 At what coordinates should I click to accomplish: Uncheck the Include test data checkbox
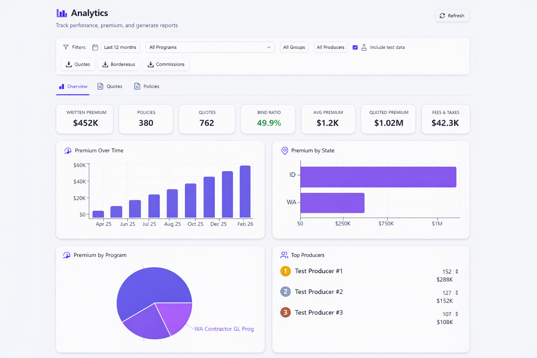click(355, 47)
